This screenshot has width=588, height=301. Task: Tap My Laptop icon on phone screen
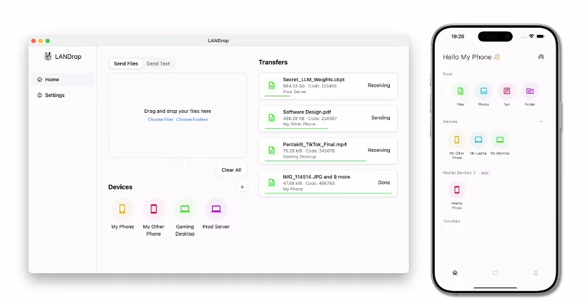point(478,139)
